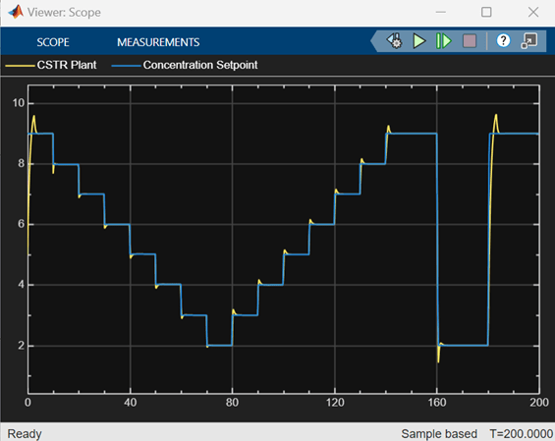Click the blue Concentration Setpoint line swatch
Viewport: 555px width, 441px height.
[x=126, y=66]
